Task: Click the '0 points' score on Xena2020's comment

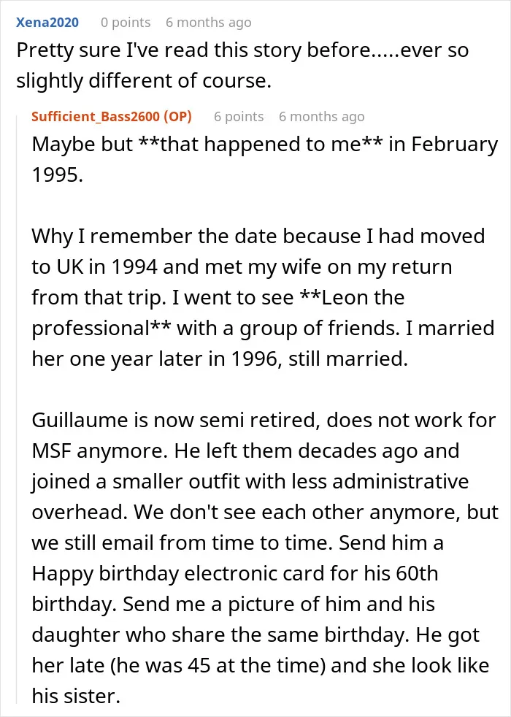Action: [126, 23]
